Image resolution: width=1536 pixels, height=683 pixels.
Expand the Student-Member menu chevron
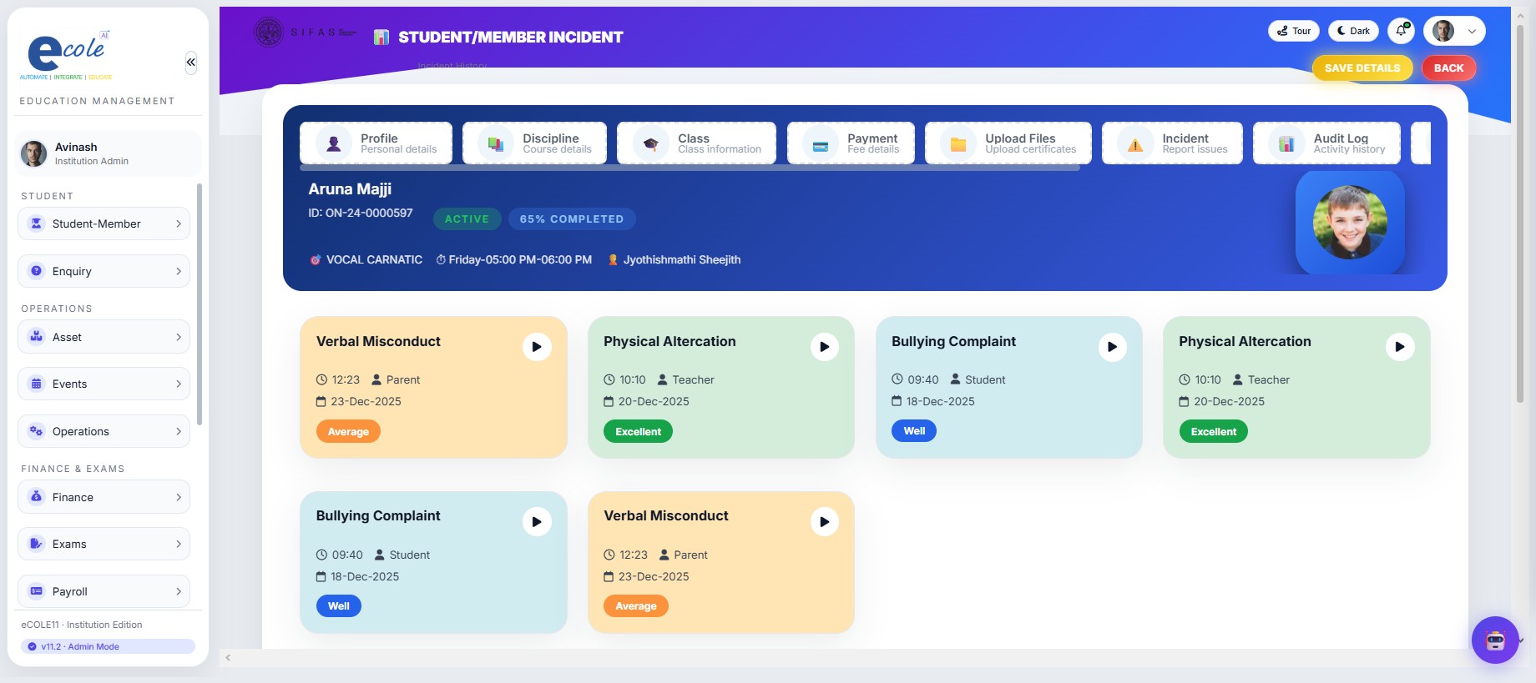(x=179, y=223)
